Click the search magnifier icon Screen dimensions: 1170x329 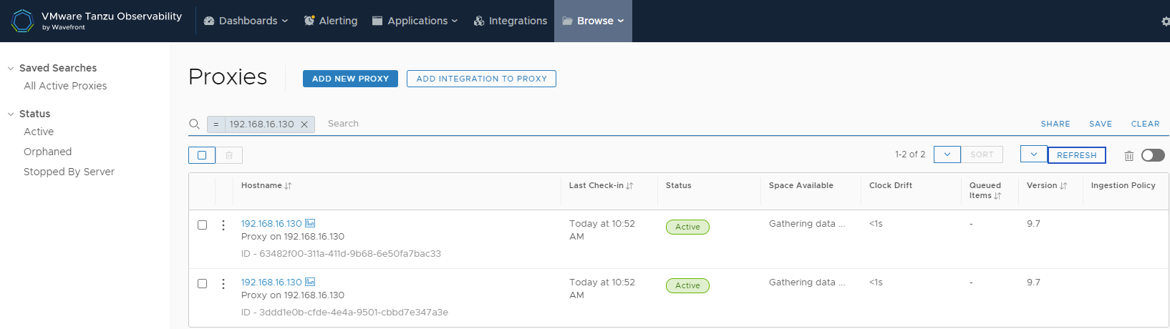194,124
